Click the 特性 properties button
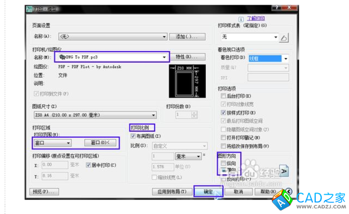 click(187, 57)
